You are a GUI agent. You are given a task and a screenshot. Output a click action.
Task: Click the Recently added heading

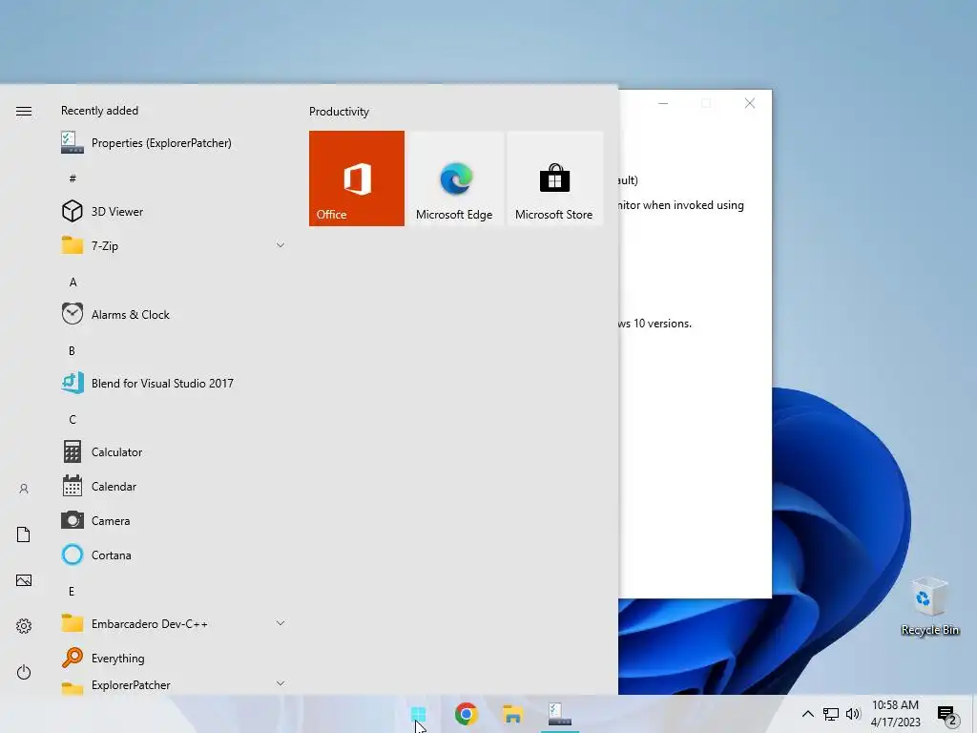tap(99, 111)
